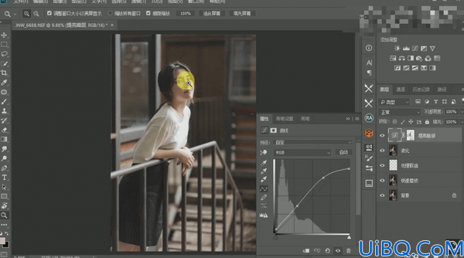Select the Eraser tool
The height and width of the screenshot is (258, 464).
click(4, 130)
